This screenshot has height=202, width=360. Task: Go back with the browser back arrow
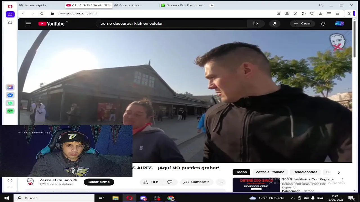23,13
